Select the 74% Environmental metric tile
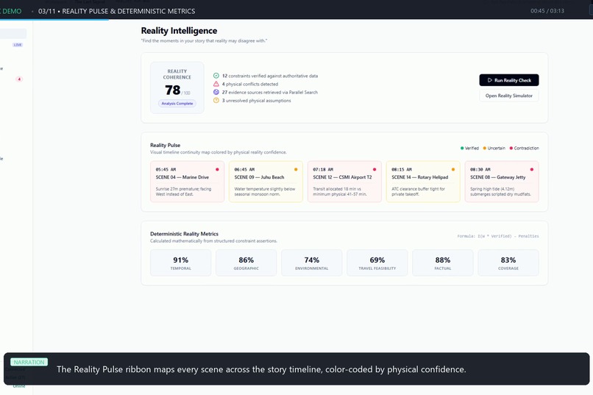 pos(312,263)
